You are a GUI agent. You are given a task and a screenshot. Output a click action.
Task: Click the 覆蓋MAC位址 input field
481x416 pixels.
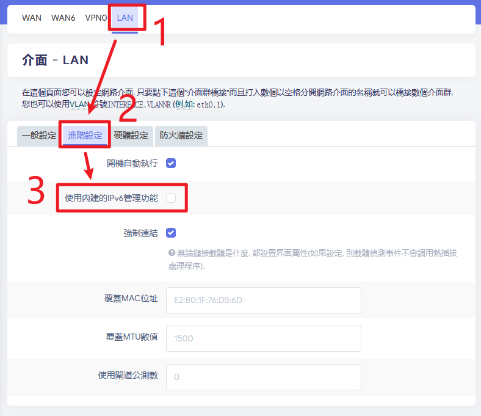[263, 300]
